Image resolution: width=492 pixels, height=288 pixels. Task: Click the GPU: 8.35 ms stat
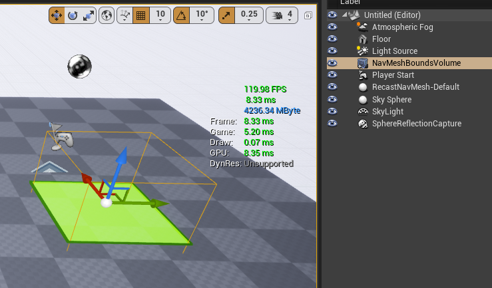click(x=242, y=153)
